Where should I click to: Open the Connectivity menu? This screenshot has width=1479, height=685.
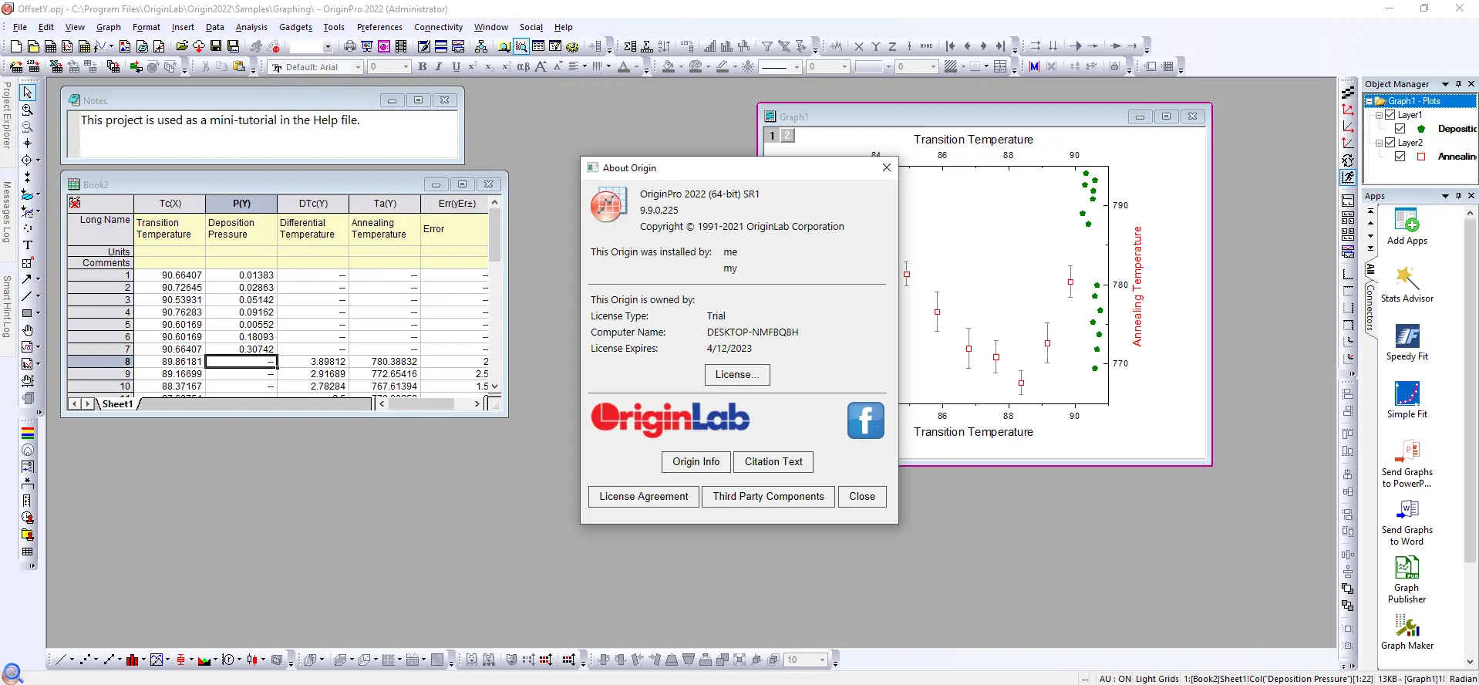pos(439,27)
